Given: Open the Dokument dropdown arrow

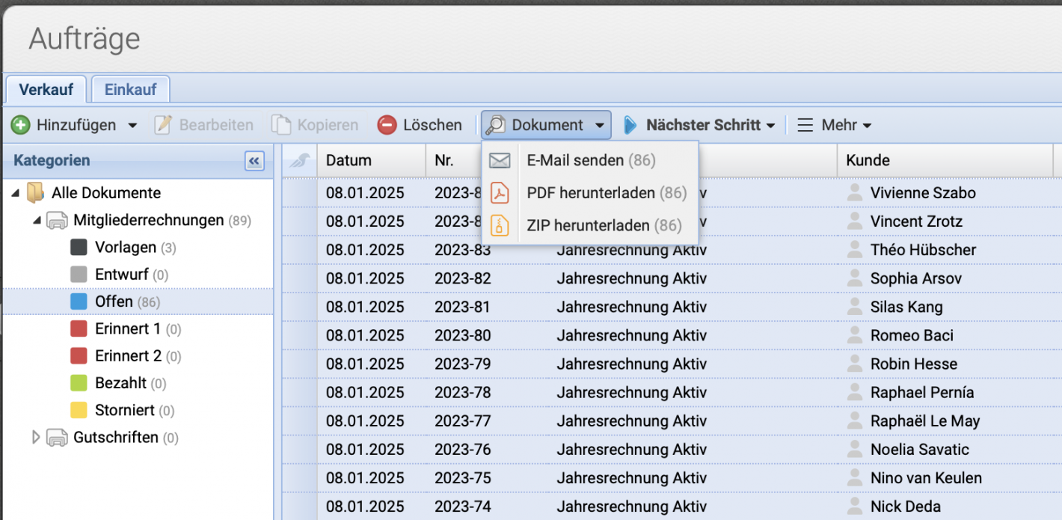Looking at the screenshot, I should coord(600,126).
